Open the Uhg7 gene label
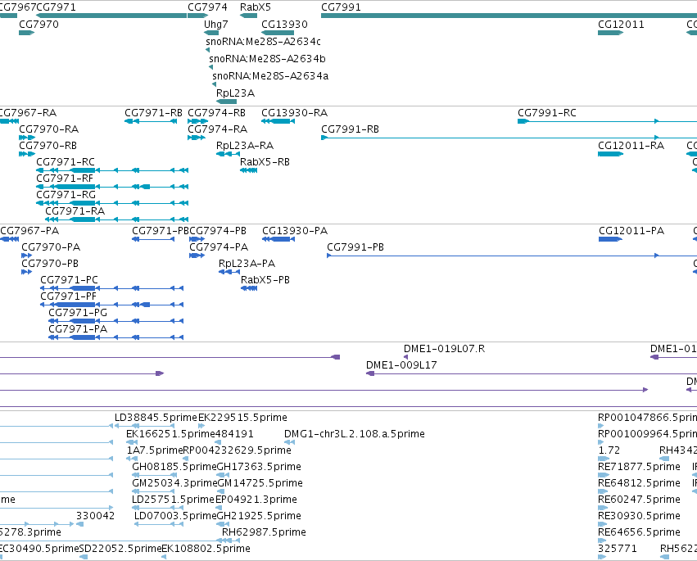Viewport: 697px width, 561px height. [216, 24]
